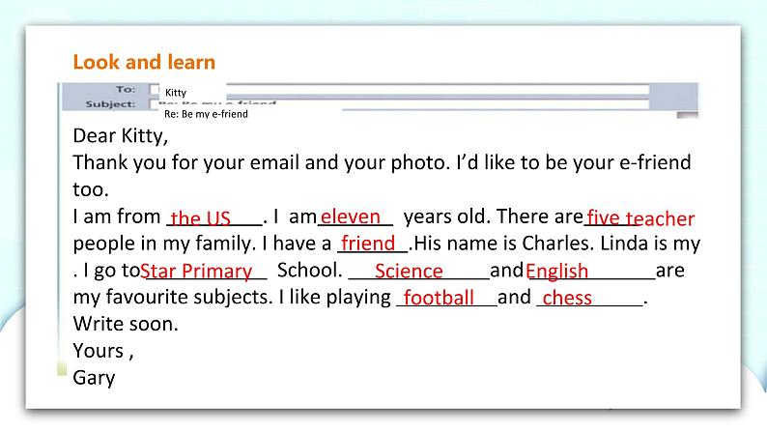767x432 pixels.
Task: Click the 'Look and learn' slide heading
Action: coord(144,62)
